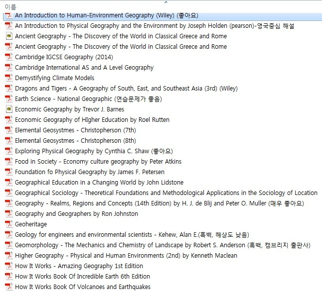Select file name 'An Introduction to Human-Environment Geography (Wiley)'

coord(107,15)
